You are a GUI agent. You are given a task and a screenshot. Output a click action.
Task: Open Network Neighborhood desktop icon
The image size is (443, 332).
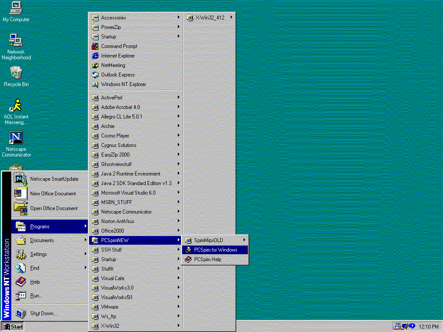16,41
